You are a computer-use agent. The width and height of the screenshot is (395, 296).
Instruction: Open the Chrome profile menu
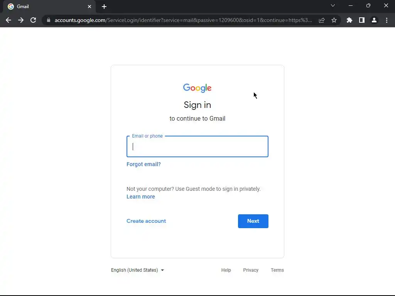[x=374, y=20]
